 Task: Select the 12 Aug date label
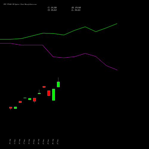pyautogui.click(x=19, y=142)
